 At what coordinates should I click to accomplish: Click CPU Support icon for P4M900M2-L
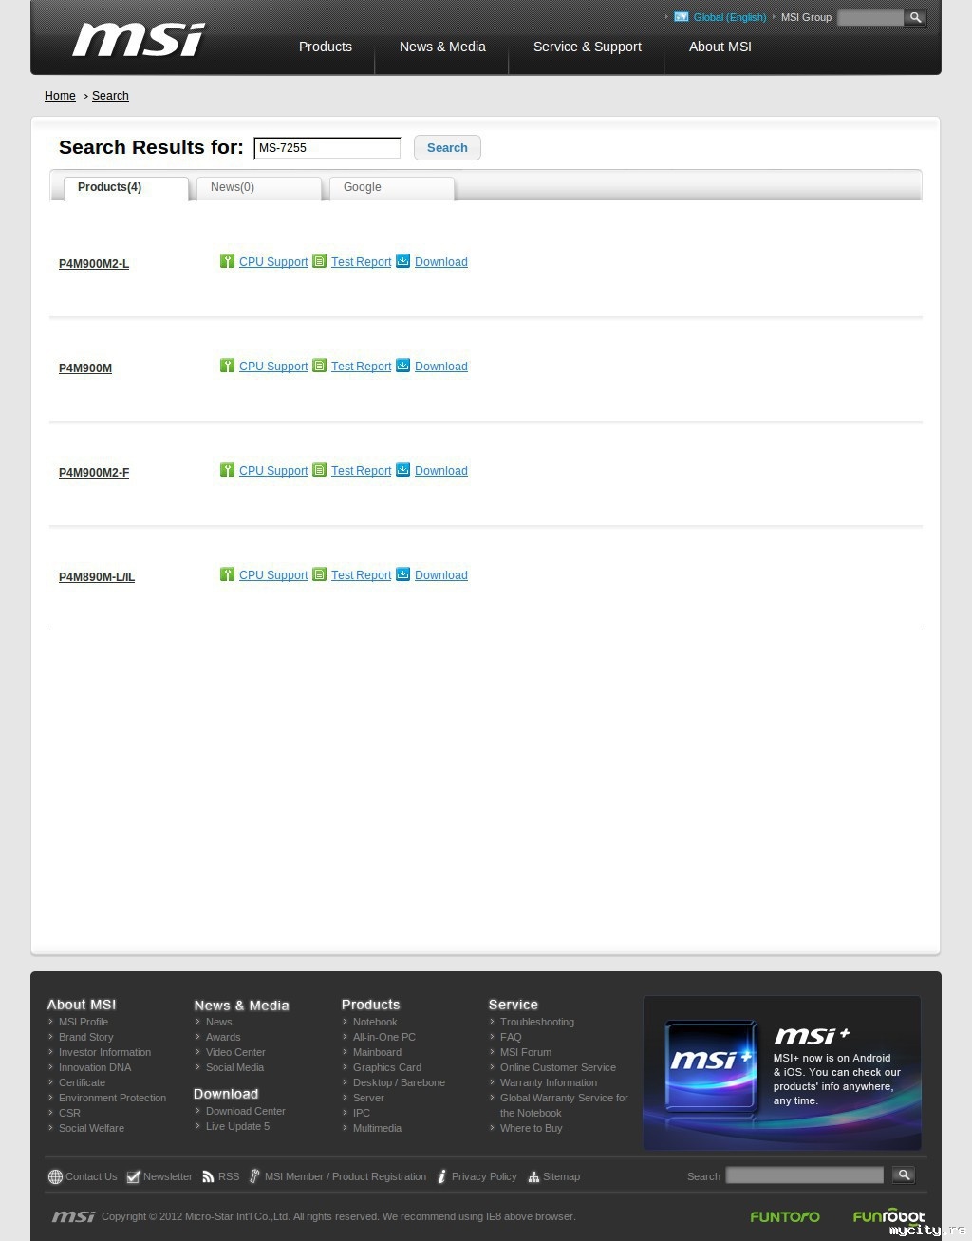(227, 261)
